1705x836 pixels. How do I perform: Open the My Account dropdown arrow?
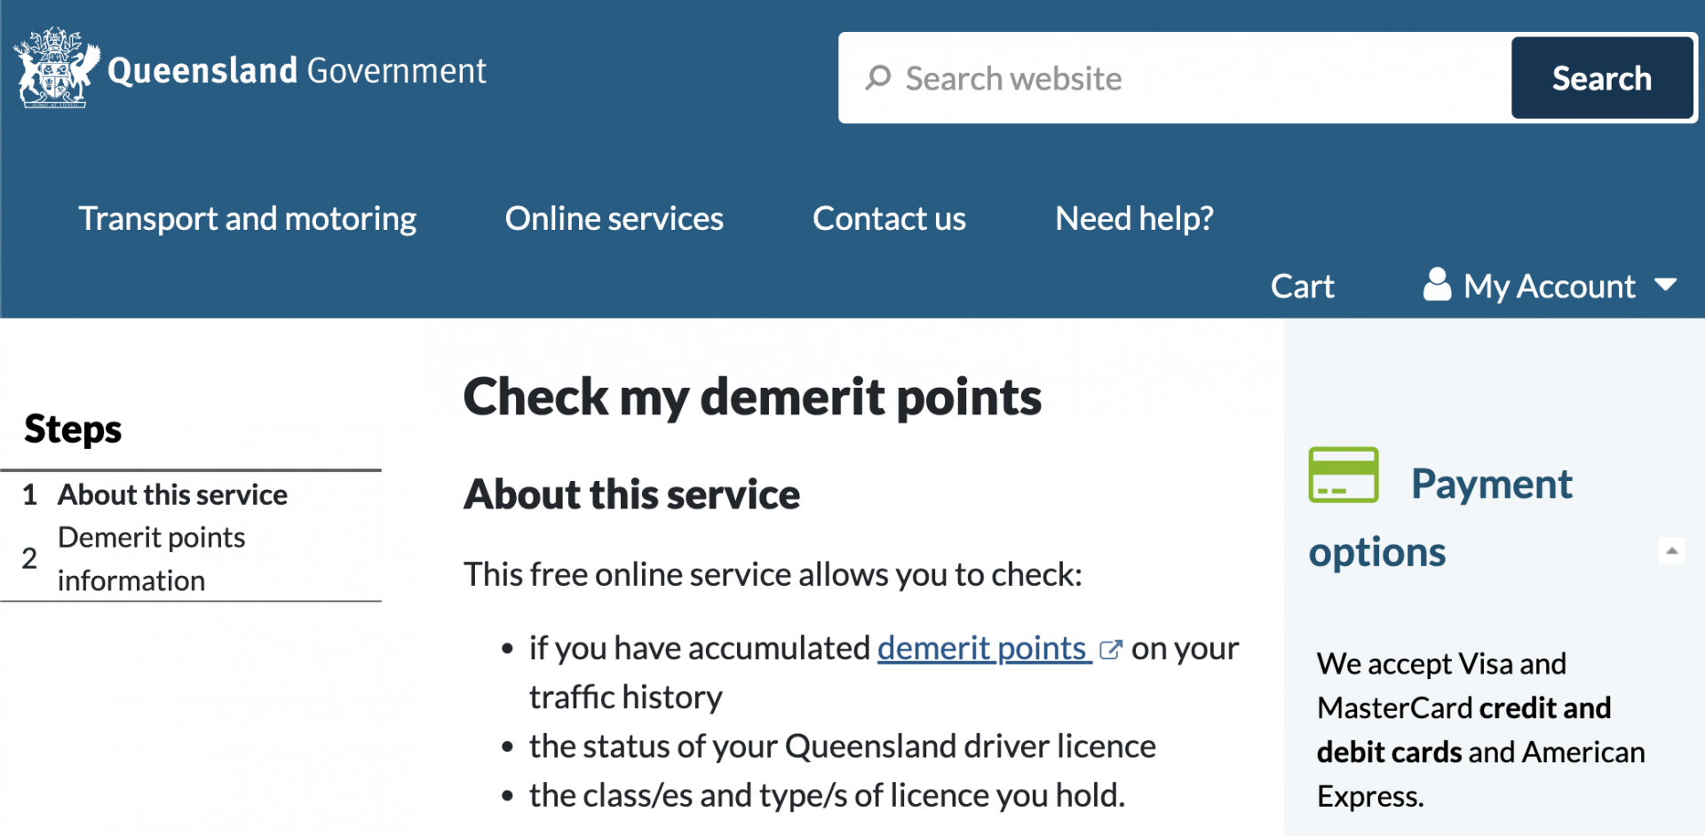click(1667, 286)
